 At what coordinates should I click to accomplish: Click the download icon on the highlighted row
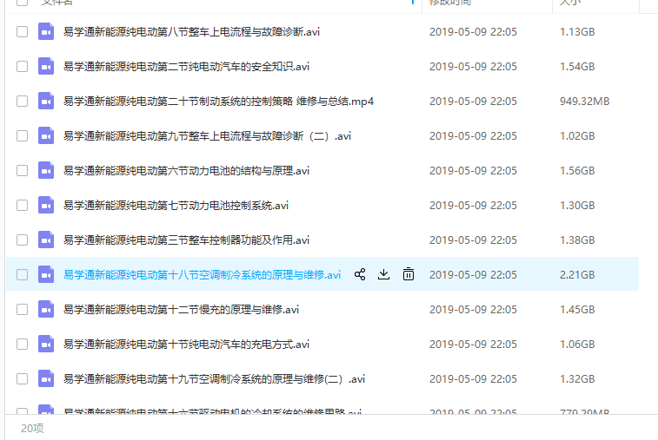tap(383, 274)
